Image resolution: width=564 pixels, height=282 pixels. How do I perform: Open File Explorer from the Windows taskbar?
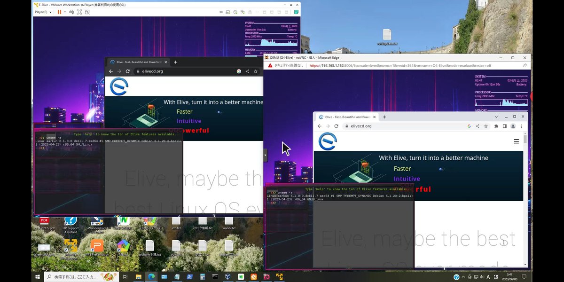(139, 277)
